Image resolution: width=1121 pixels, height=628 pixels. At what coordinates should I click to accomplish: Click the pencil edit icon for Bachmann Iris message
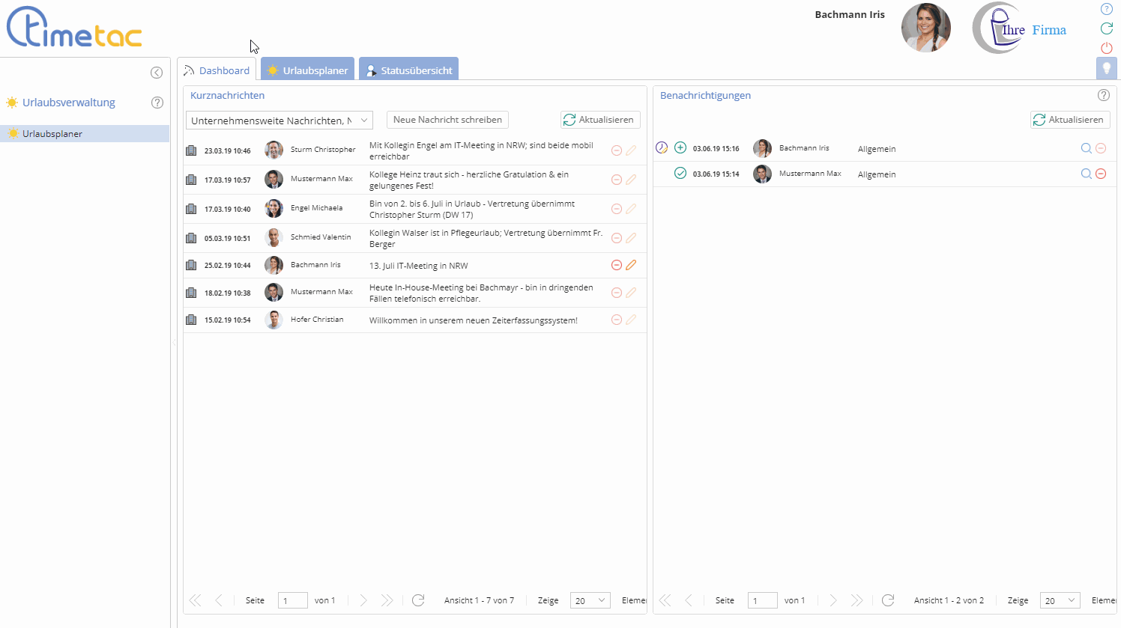click(x=631, y=265)
